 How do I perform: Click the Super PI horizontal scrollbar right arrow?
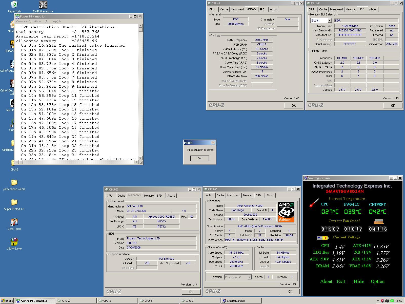(x=136, y=162)
